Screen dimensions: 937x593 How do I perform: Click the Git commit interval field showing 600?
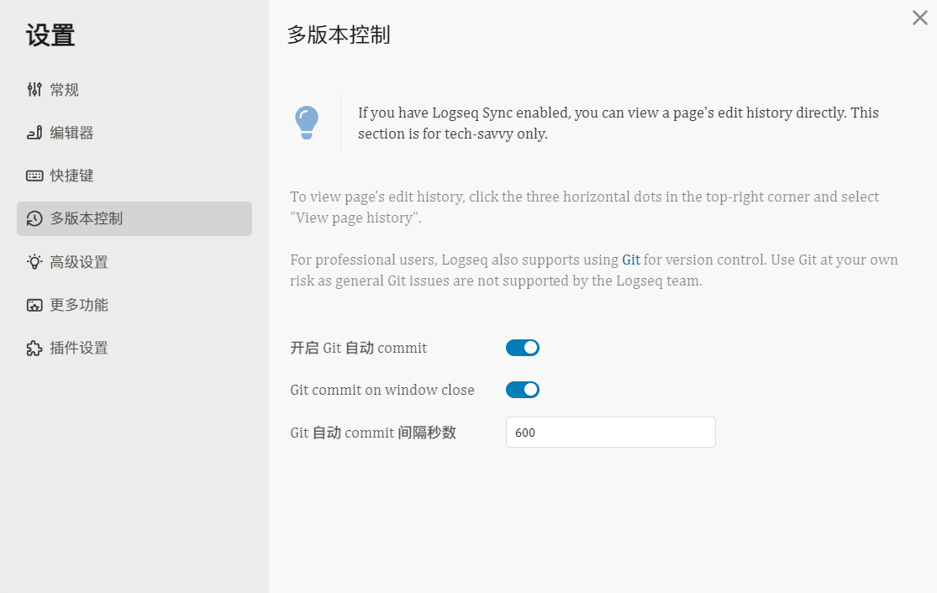coord(610,432)
